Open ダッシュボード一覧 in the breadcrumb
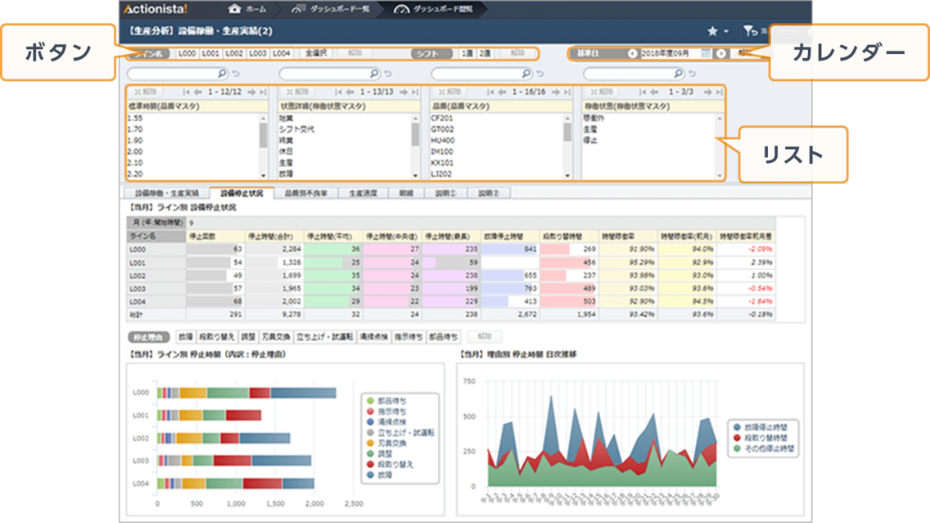 coord(339,9)
